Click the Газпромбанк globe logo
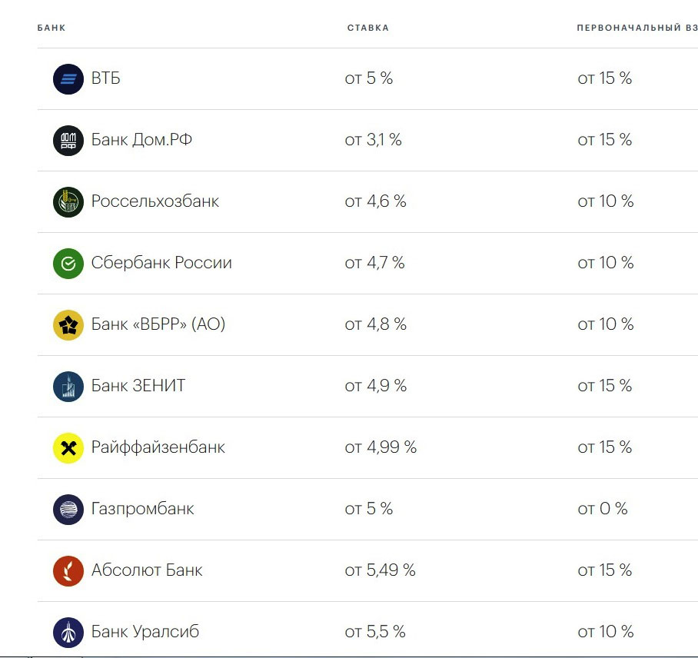This screenshot has width=698, height=658. (68, 509)
